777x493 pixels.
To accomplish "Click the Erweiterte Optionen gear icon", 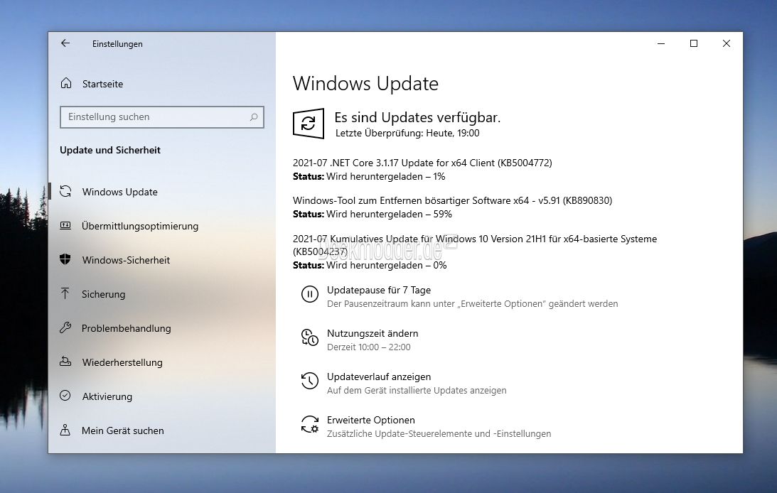I will [x=310, y=424].
